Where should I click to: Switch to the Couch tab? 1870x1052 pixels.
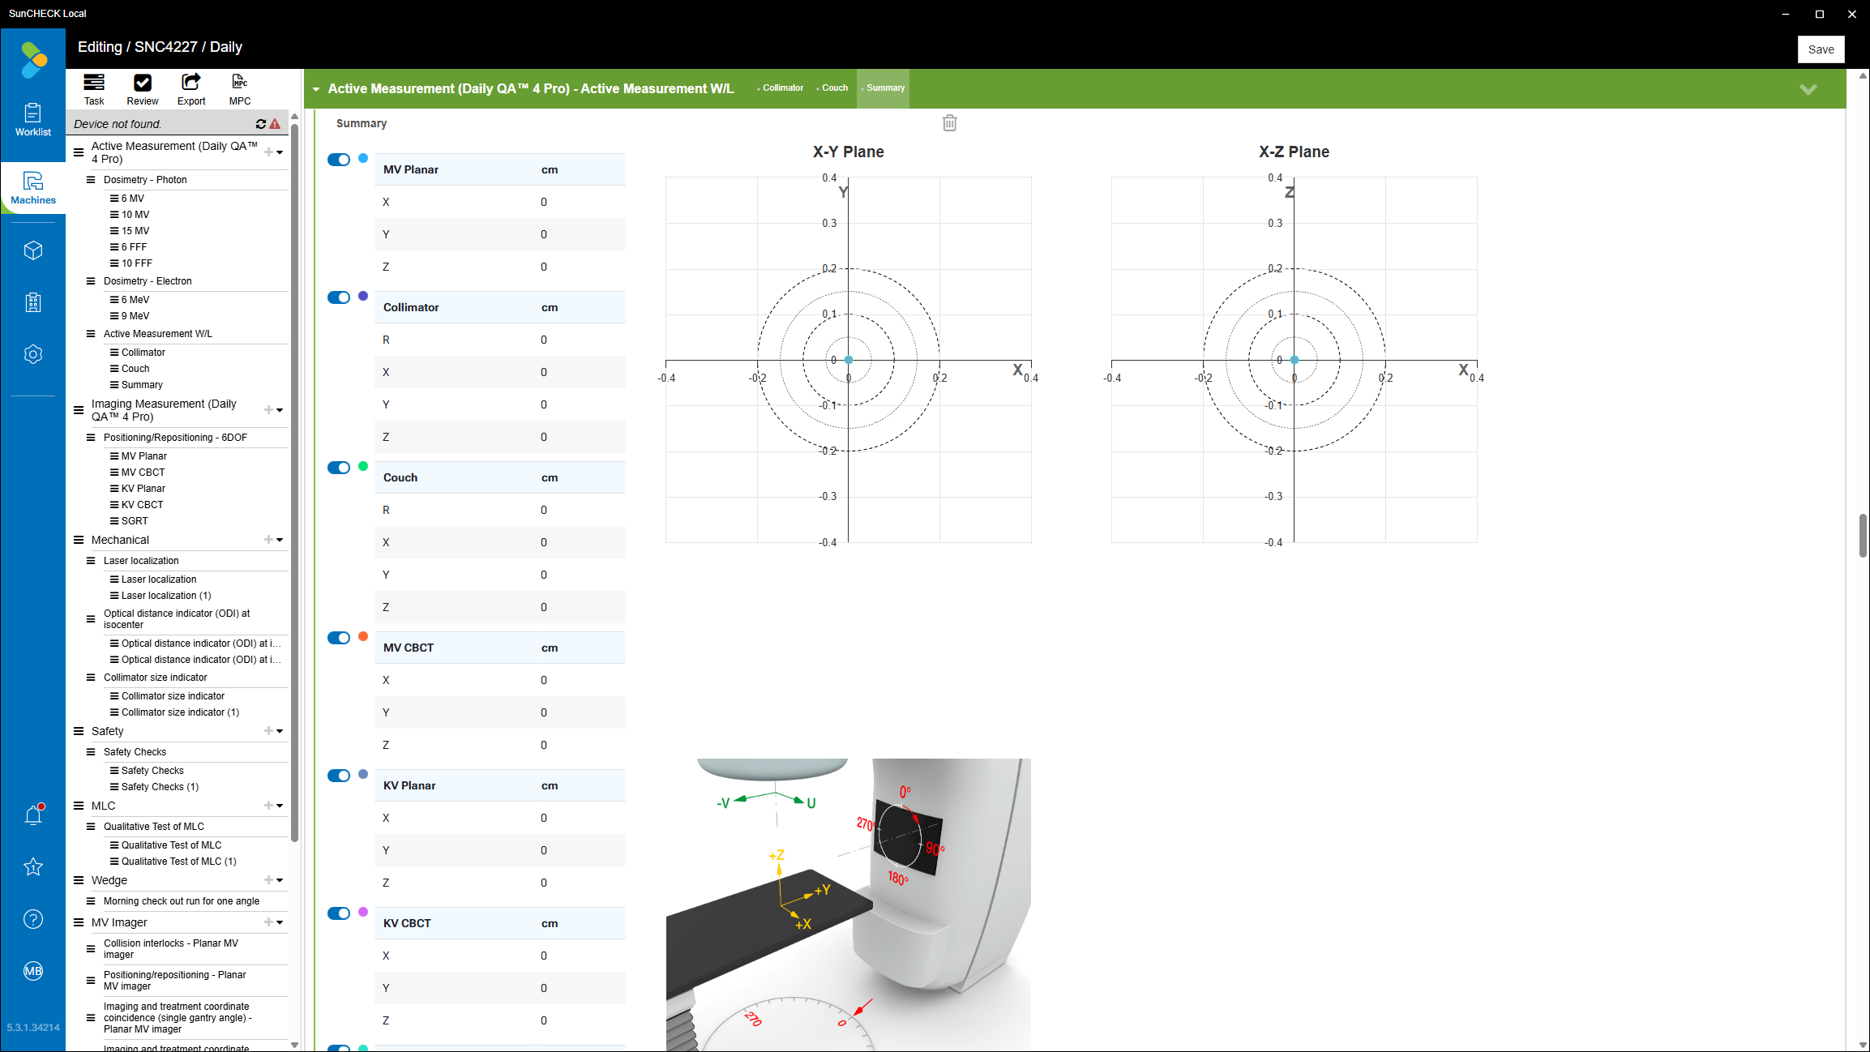pyautogui.click(x=834, y=88)
